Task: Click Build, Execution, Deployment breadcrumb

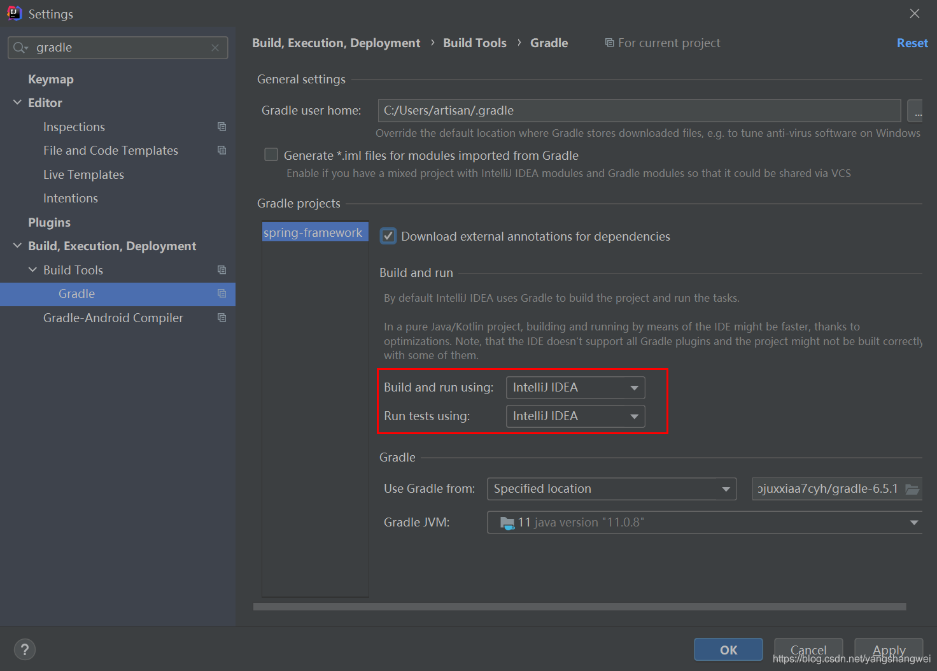Action: [336, 43]
